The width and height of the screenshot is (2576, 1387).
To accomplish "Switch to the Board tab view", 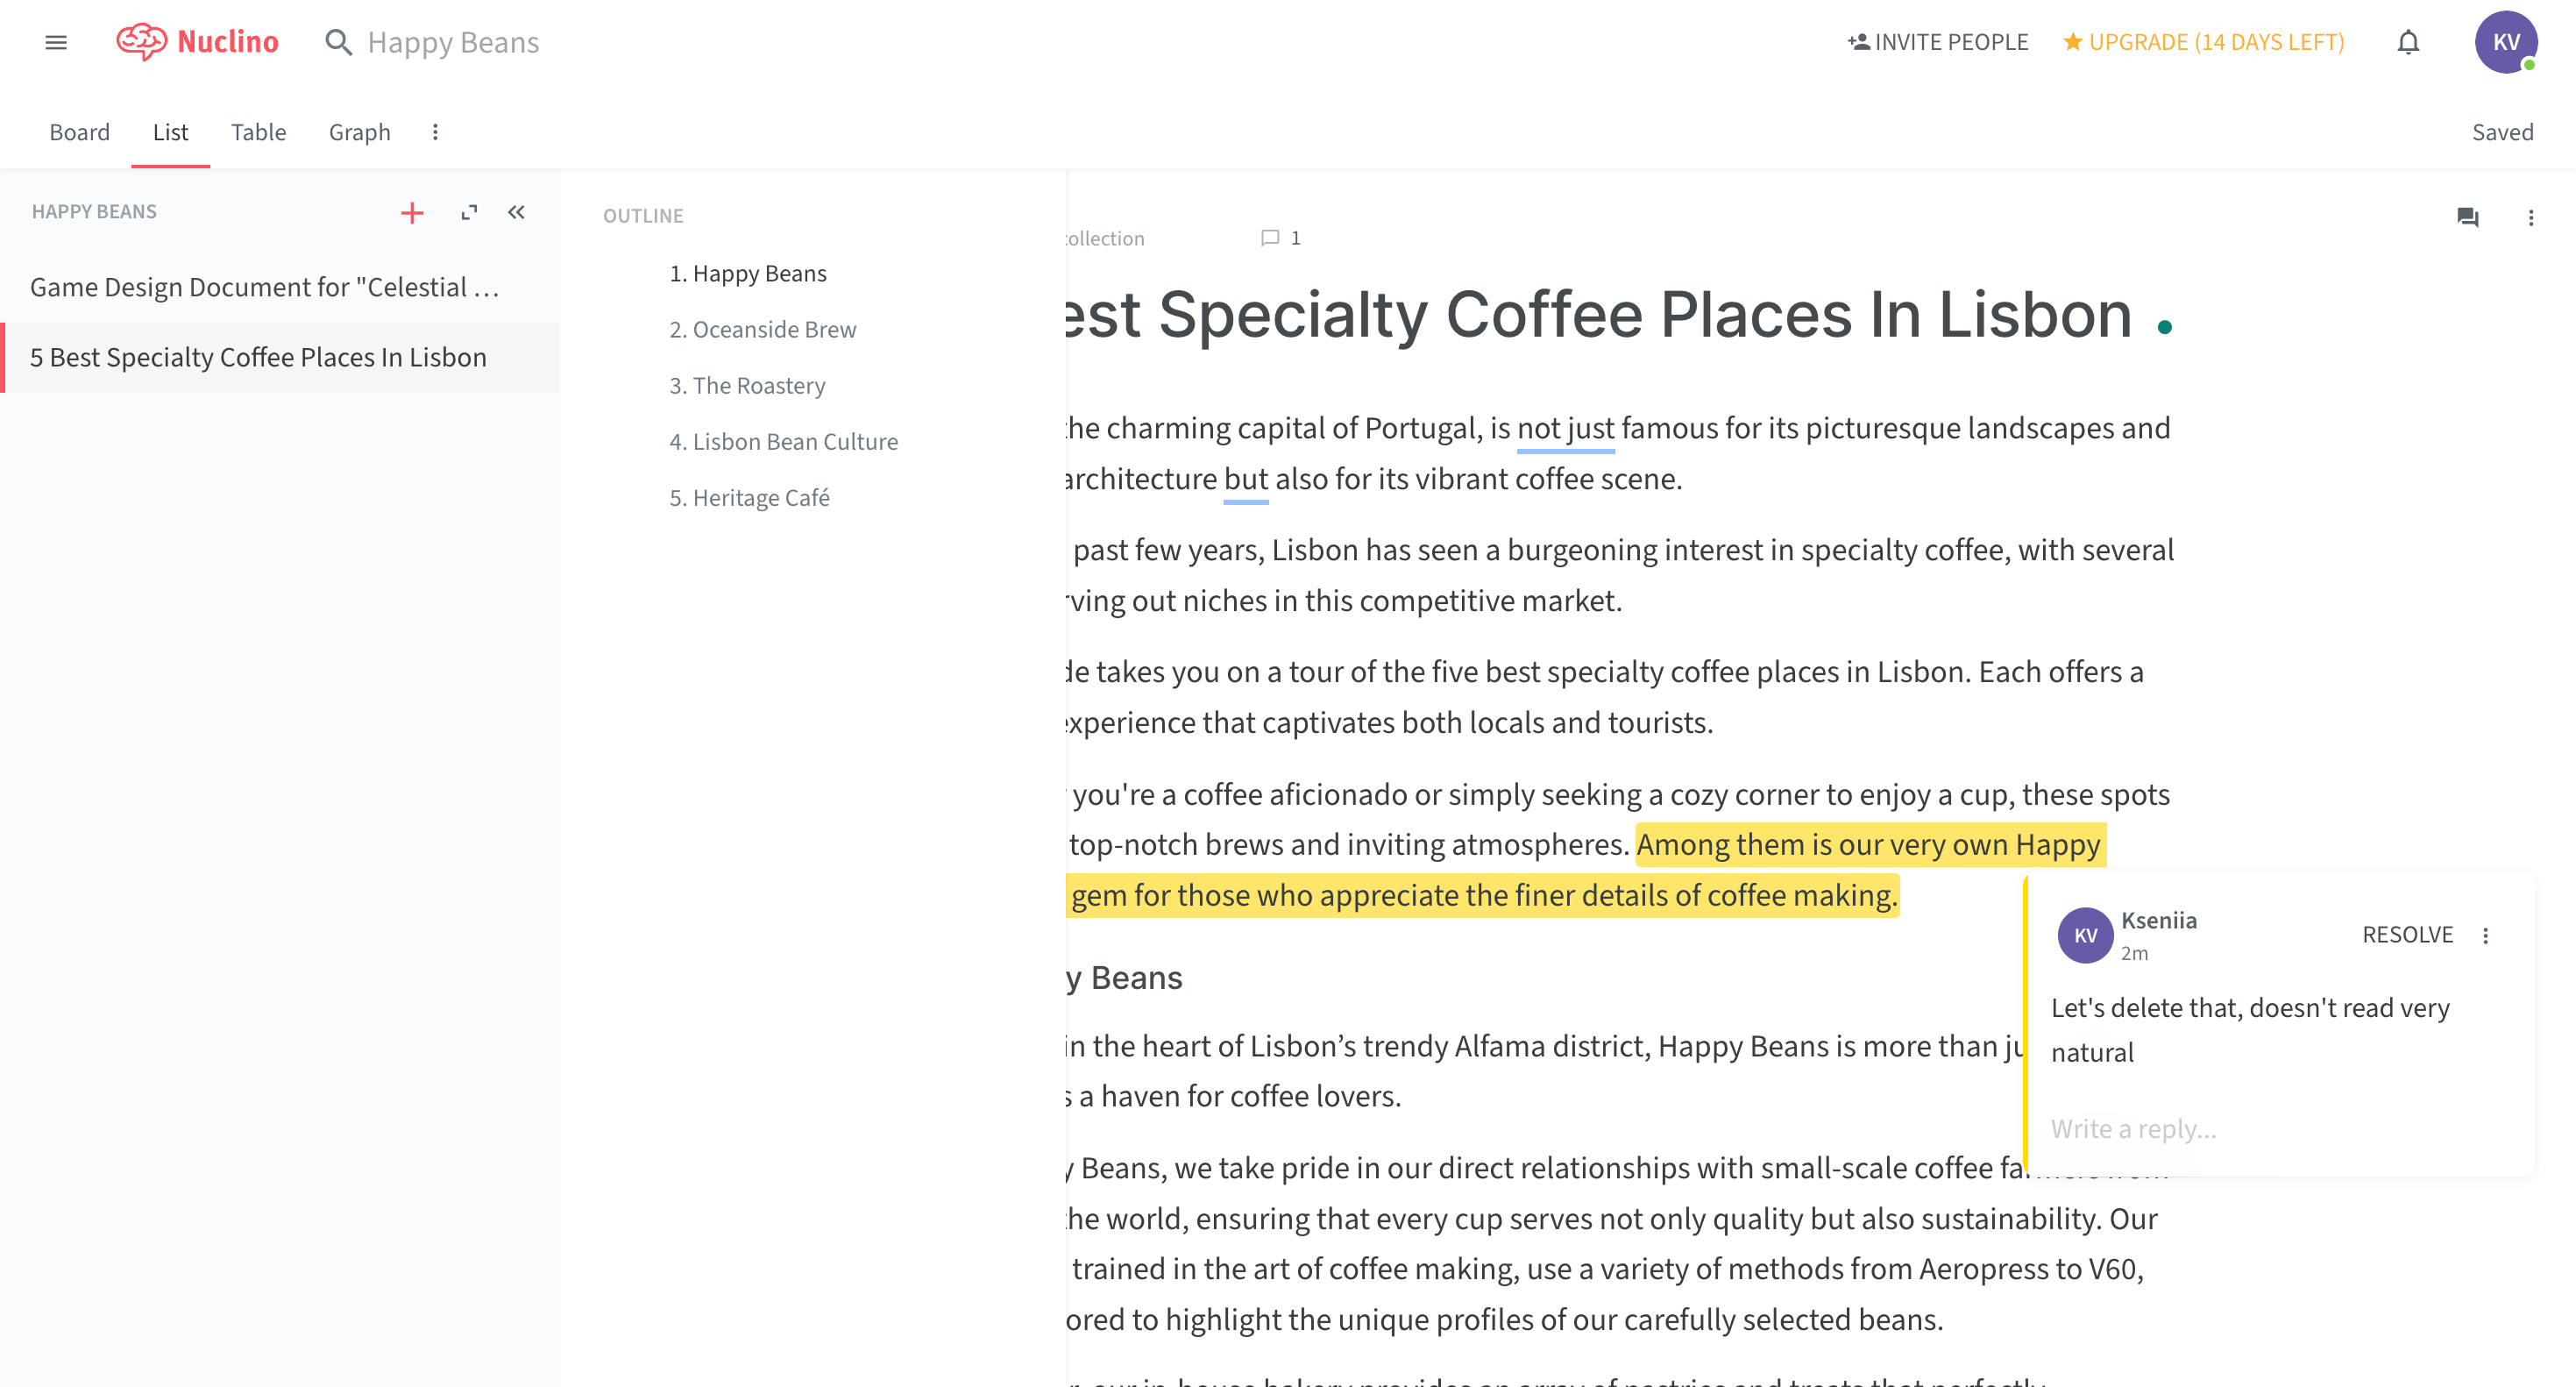I will tap(79, 132).
